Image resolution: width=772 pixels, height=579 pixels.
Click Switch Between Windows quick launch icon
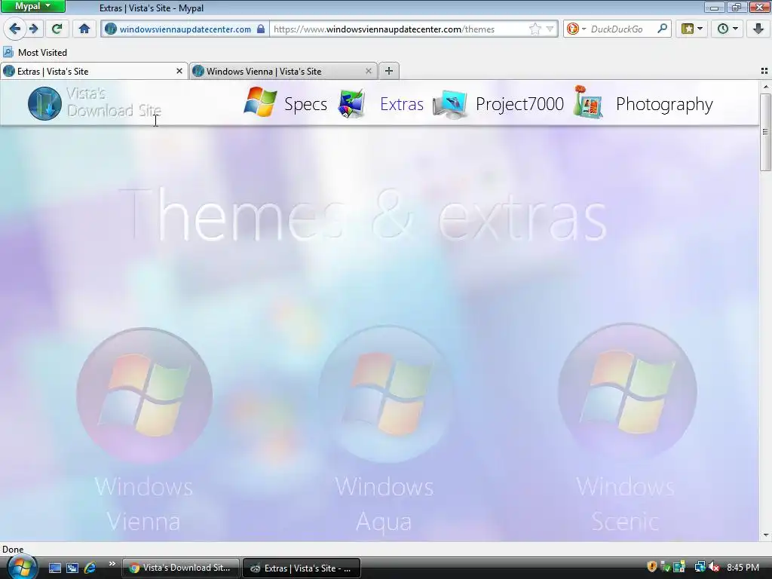coord(72,568)
